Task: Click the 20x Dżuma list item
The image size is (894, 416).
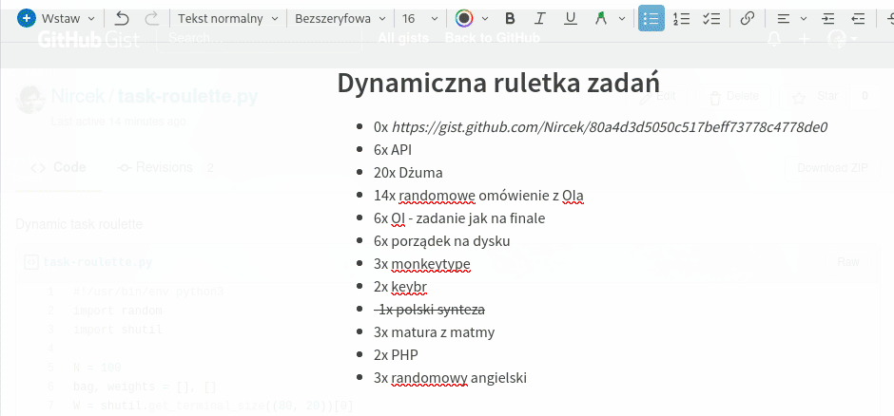Action: pos(408,173)
